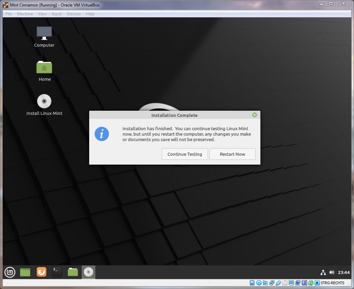Viewport: 354px width, 289px height.
Task: Select the Computer desktop icon
Action: pos(44,37)
